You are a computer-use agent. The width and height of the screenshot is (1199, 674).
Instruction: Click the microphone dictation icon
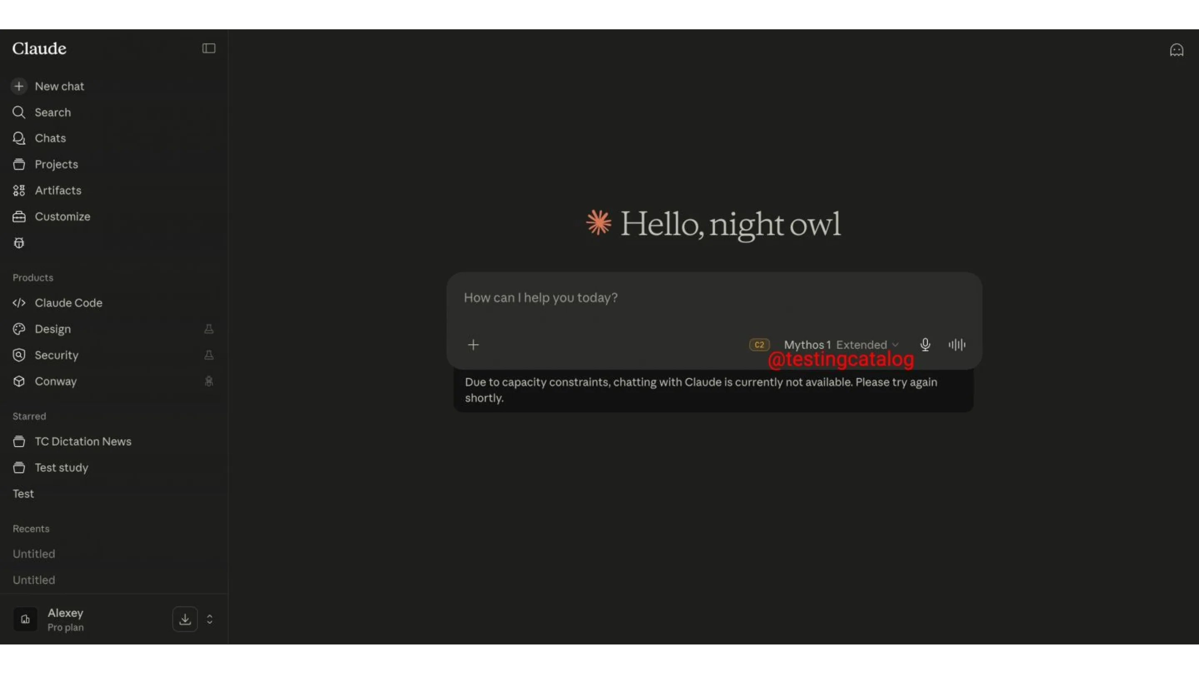[x=925, y=344]
